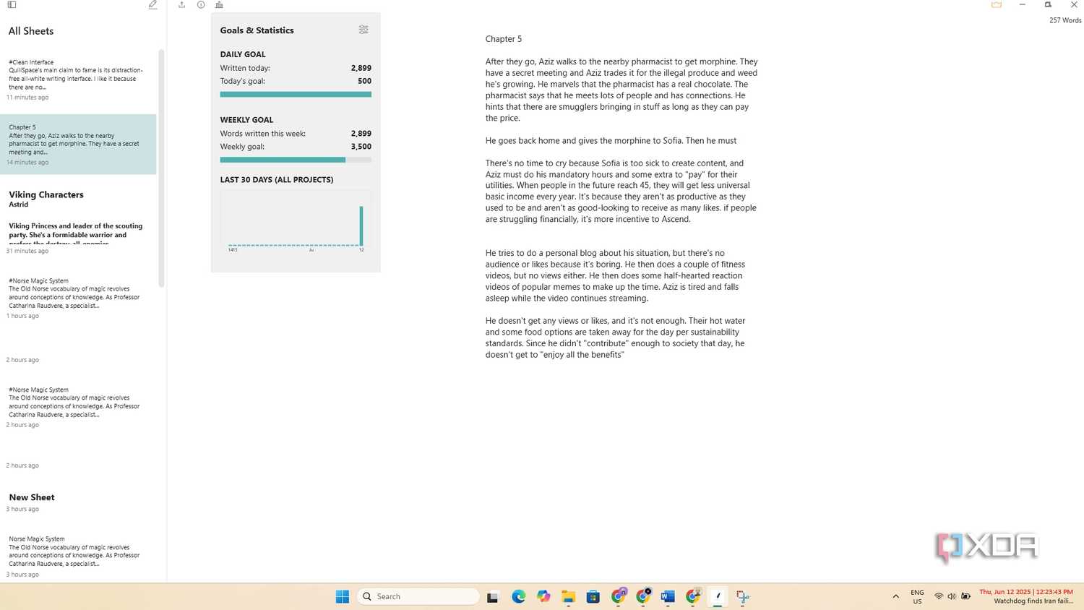Open File Explorer from taskbar
Image resolution: width=1084 pixels, height=610 pixels.
pyautogui.click(x=569, y=596)
